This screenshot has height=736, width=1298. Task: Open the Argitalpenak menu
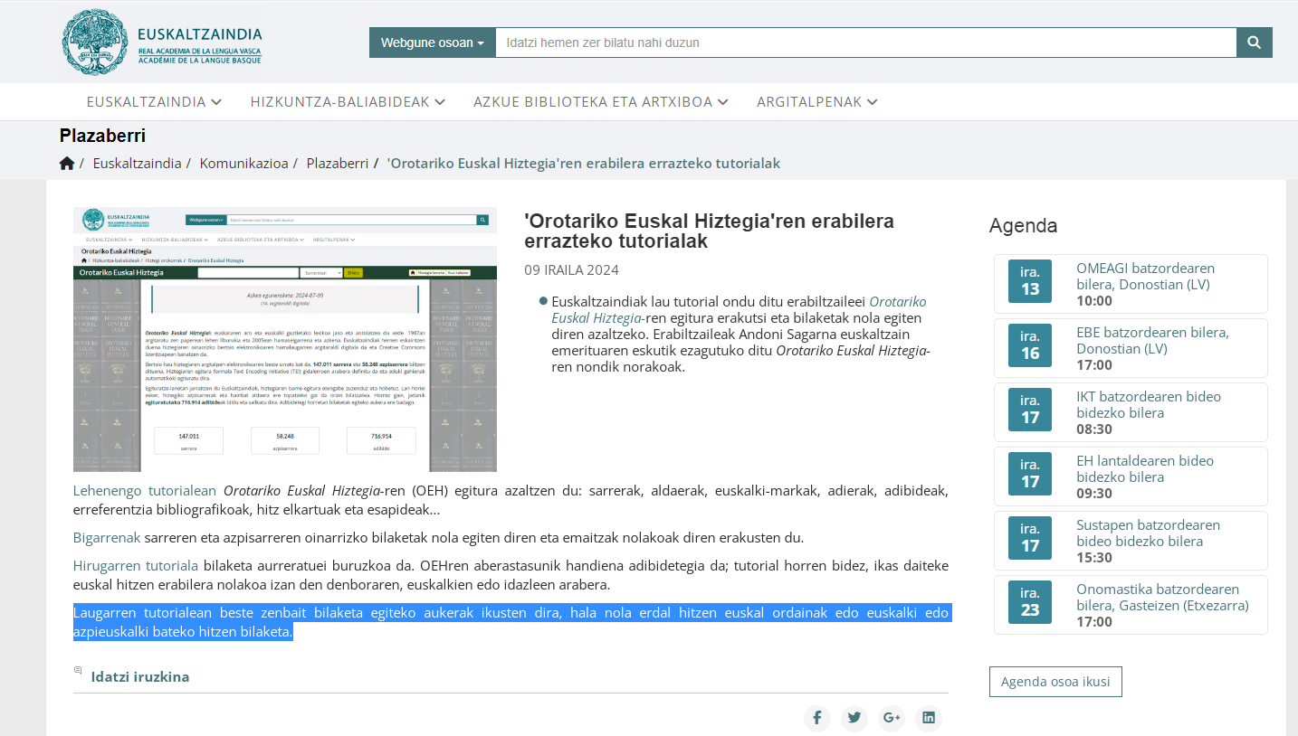(x=816, y=102)
